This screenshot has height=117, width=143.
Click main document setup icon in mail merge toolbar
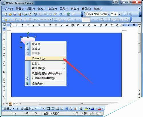tap(6, 20)
